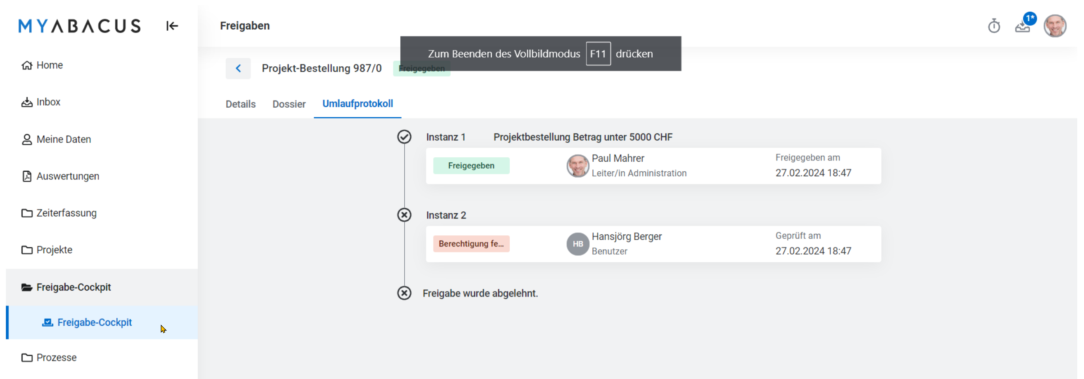The width and height of the screenshot is (1084, 379).
Task: Switch to the Details tab
Action: coord(241,104)
